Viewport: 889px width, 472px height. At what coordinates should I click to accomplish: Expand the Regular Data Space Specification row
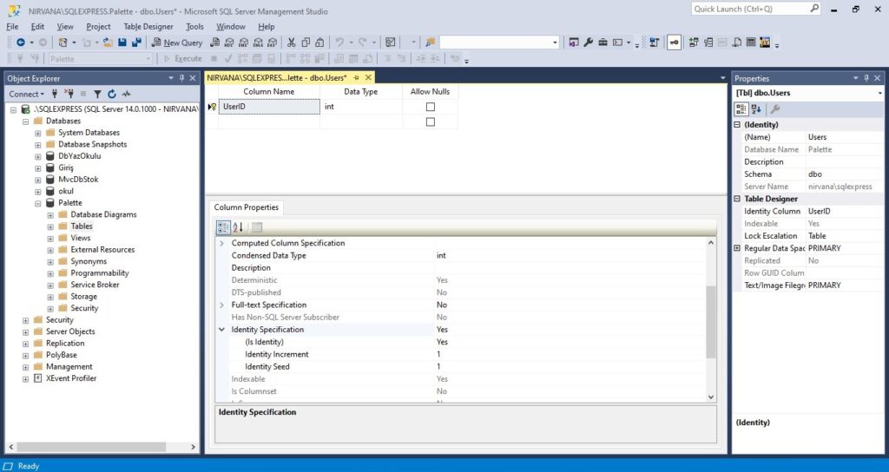point(737,248)
